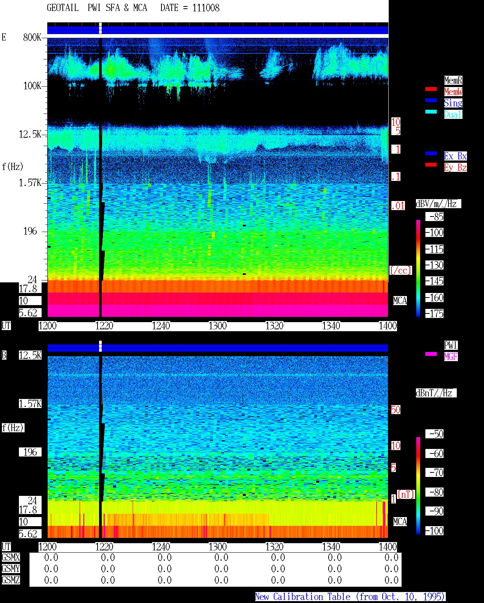Click the magenta MGF legend swatch

tap(431, 354)
